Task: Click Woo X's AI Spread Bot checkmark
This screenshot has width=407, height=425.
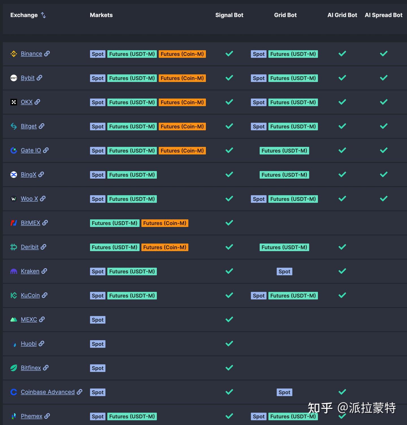Action: tap(384, 199)
